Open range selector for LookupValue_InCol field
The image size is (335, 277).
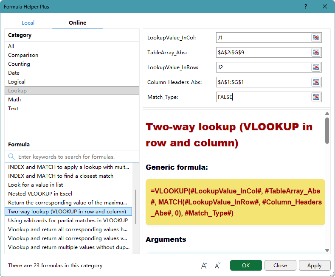click(x=316, y=38)
